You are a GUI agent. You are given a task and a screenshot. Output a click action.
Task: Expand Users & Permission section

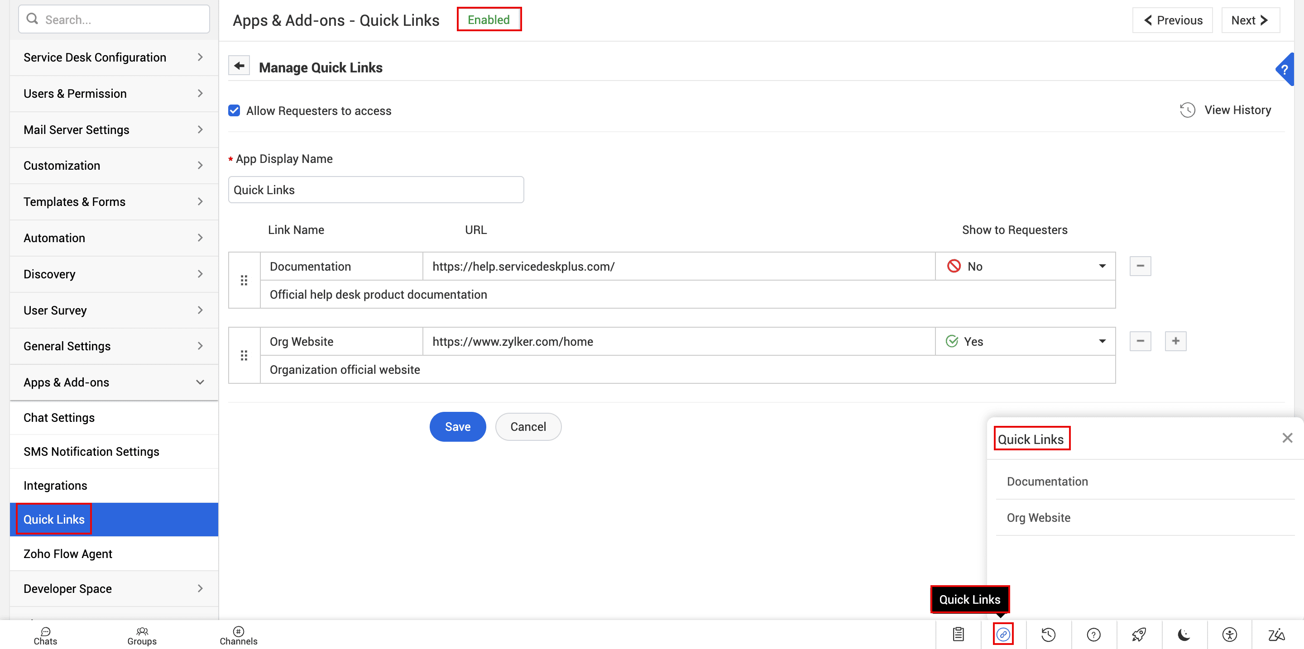(x=114, y=94)
